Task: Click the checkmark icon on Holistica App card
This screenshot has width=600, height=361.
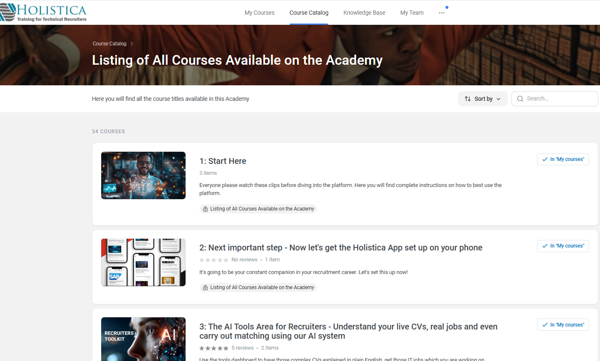Action: (545, 246)
